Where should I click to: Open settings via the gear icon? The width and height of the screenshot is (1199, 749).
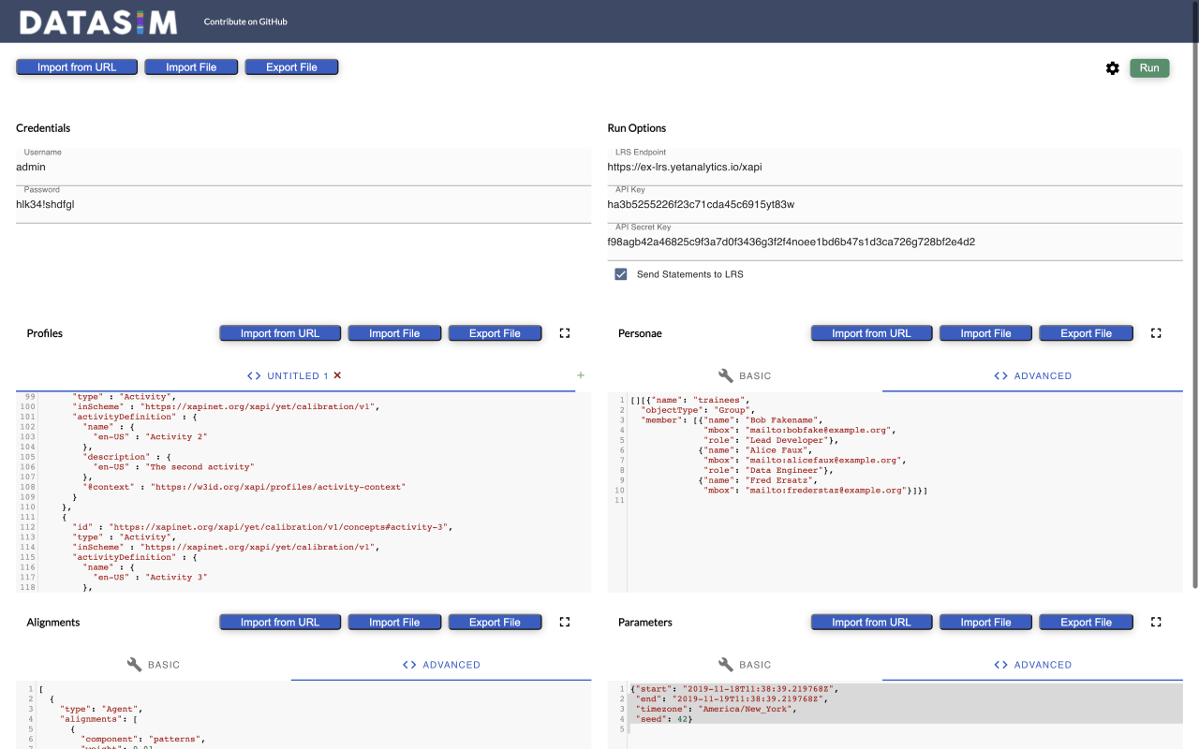pyautogui.click(x=1112, y=68)
